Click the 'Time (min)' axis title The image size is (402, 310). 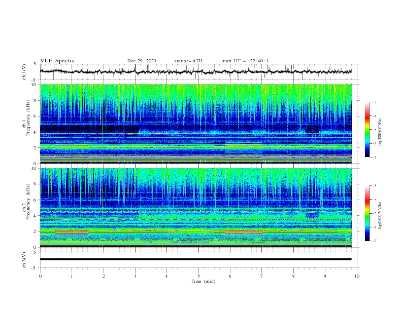203,281
